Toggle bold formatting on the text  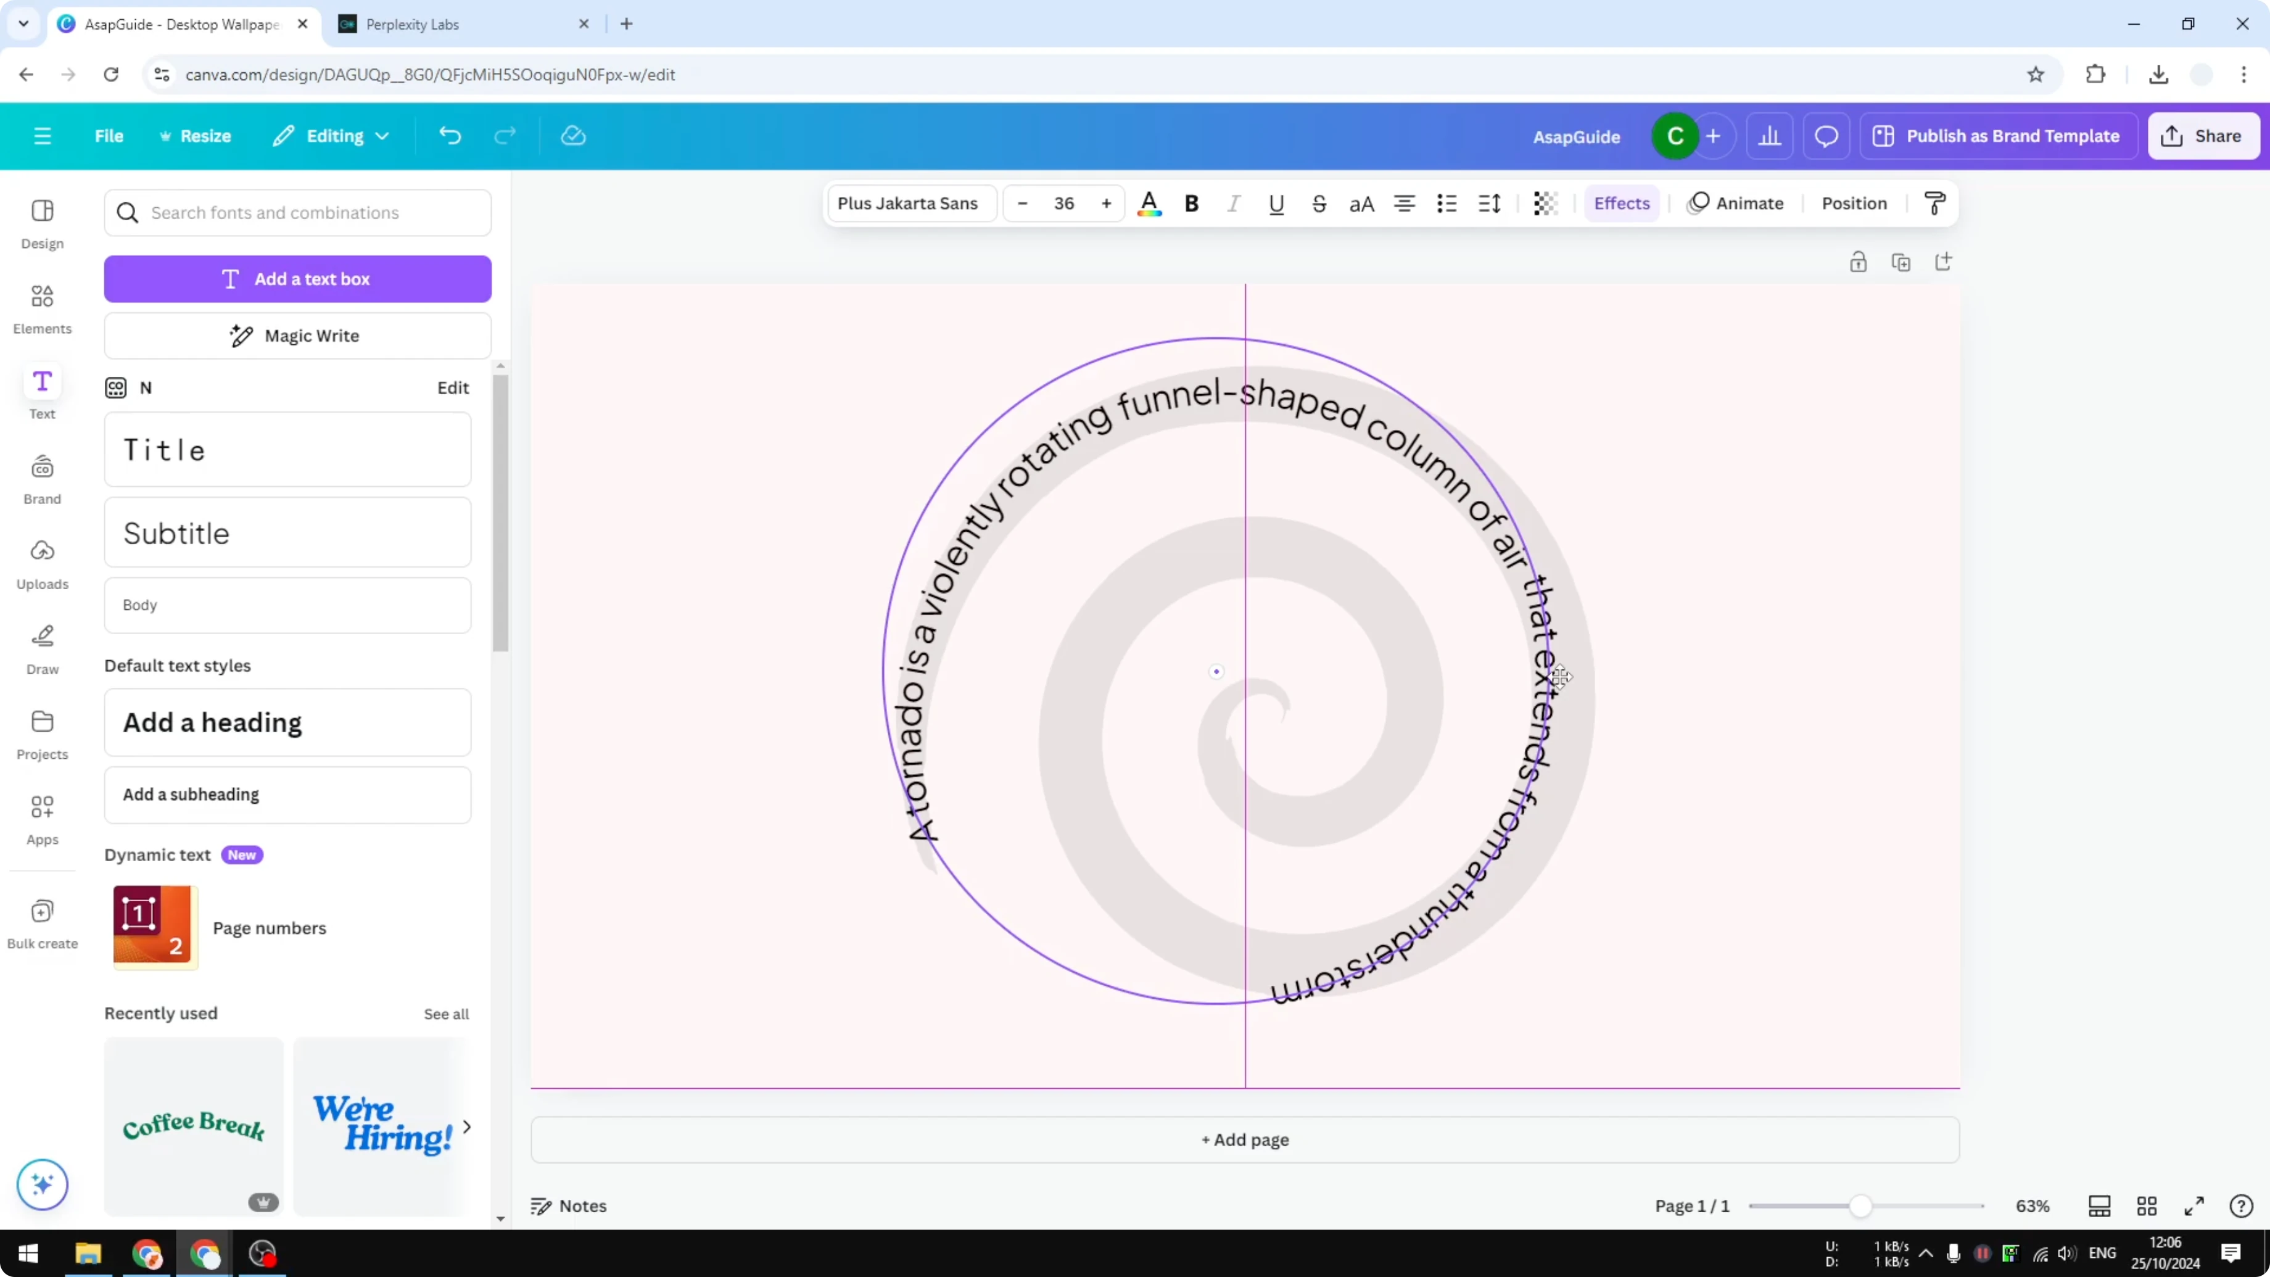coord(1191,203)
